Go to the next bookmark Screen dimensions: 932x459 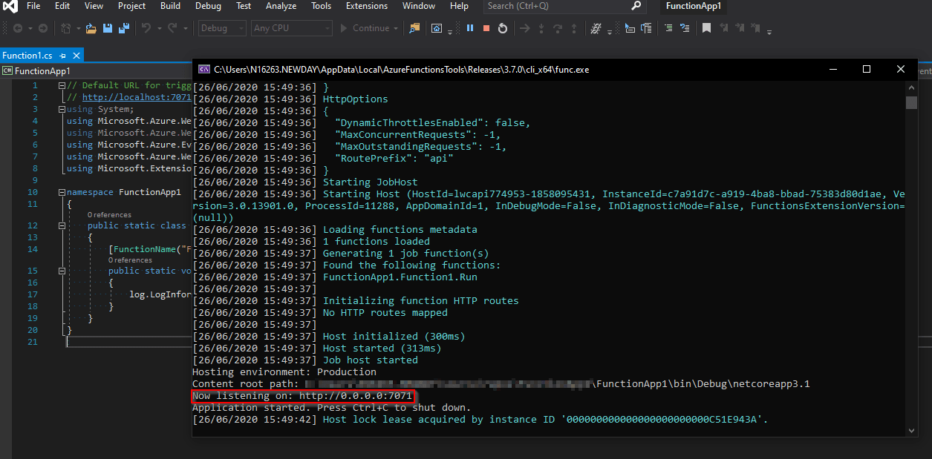[x=739, y=28]
